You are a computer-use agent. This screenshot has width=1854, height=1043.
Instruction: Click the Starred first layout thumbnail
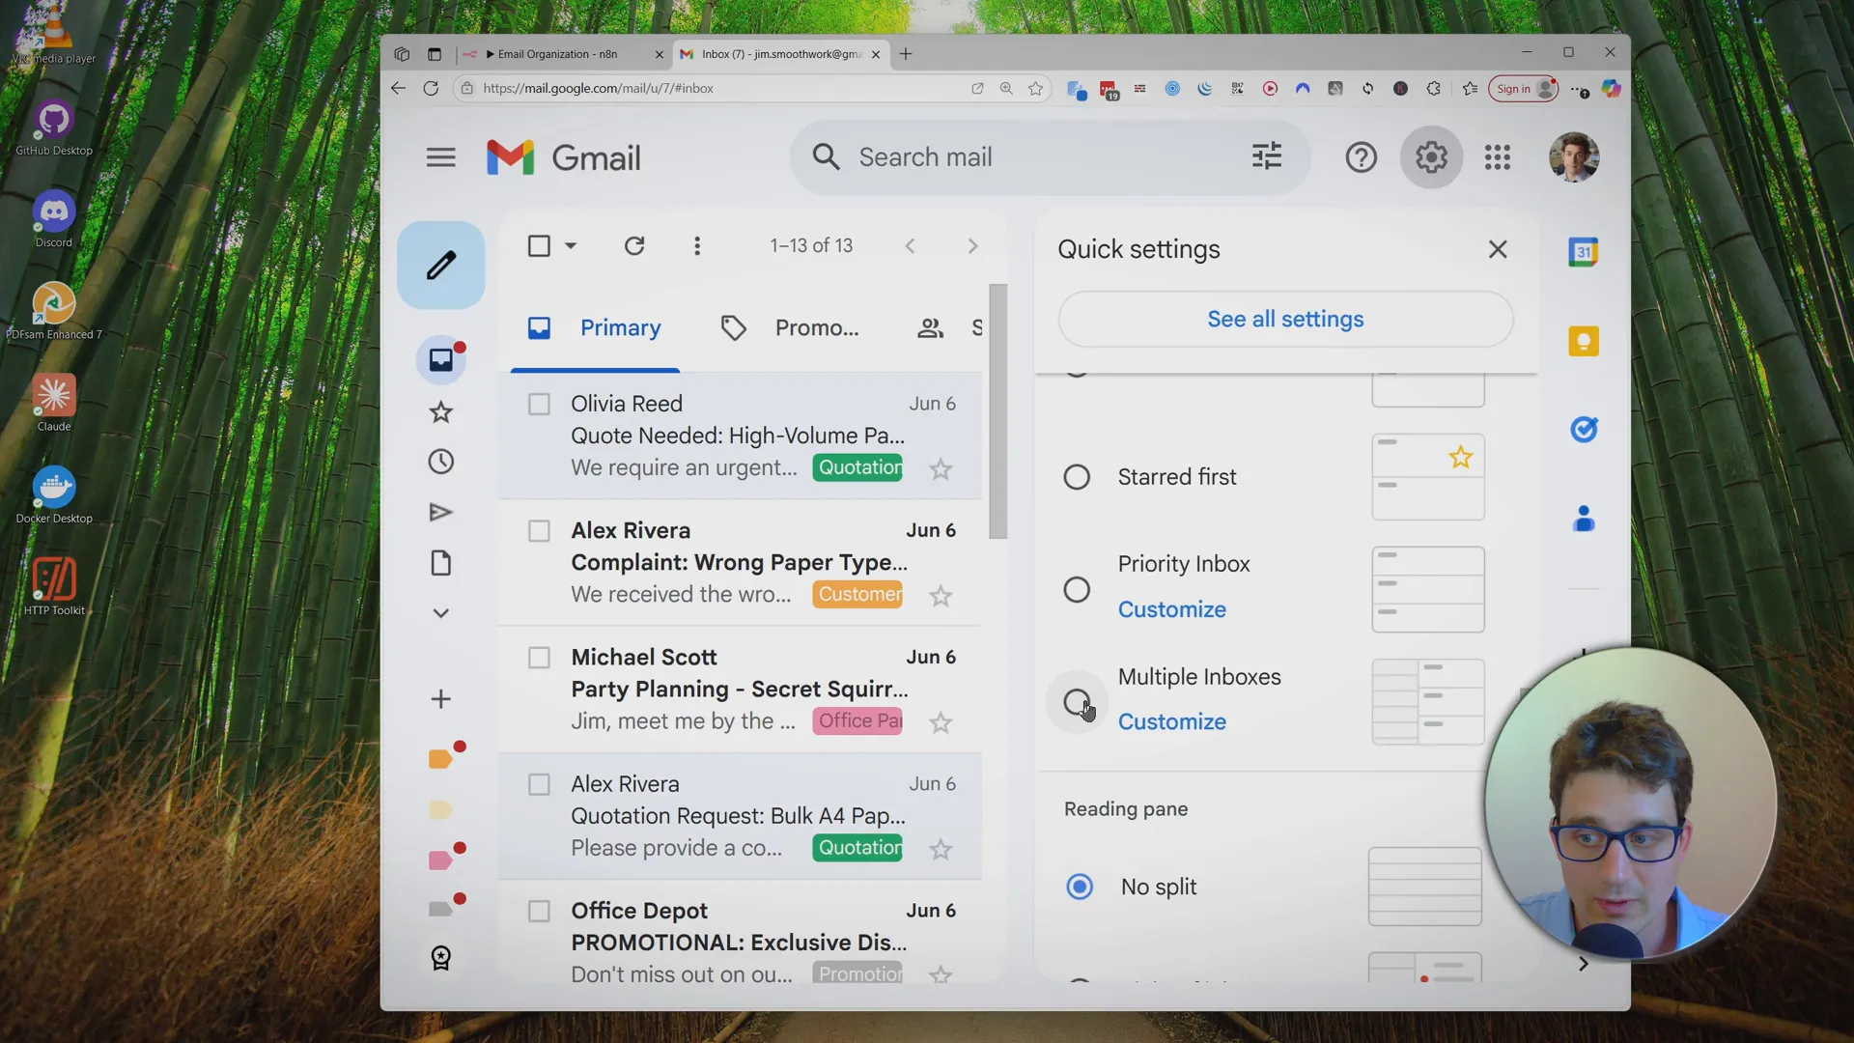pos(1428,477)
